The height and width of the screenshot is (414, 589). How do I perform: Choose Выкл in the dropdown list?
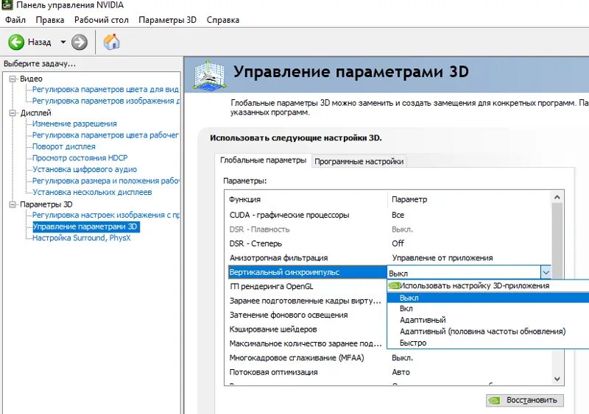click(488, 298)
